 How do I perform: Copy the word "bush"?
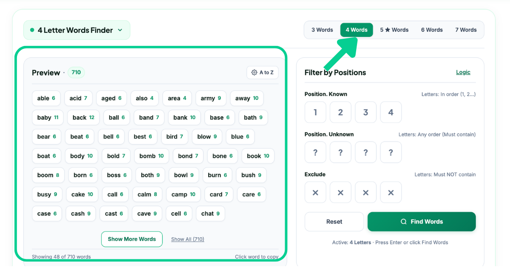pyautogui.click(x=251, y=175)
